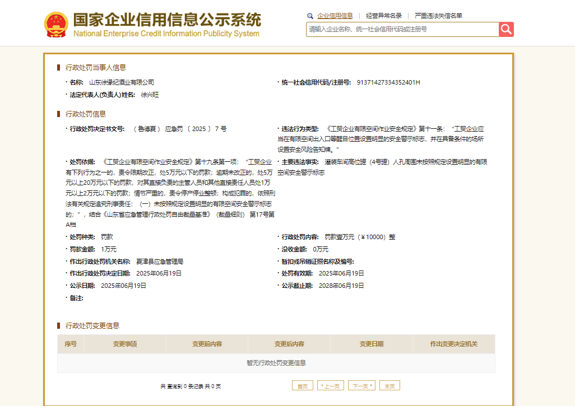
Task: Click issuing authority 夏津县应急管理局
Action: (x=160, y=262)
